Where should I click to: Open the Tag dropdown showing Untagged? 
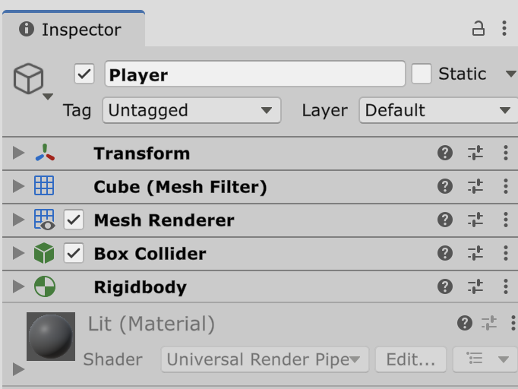coord(191,110)
